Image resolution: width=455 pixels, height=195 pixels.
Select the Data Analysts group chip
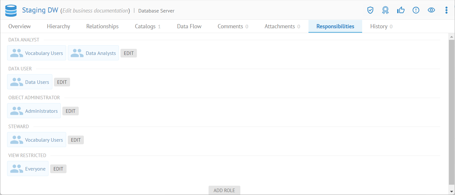click(x=93, y=53)
